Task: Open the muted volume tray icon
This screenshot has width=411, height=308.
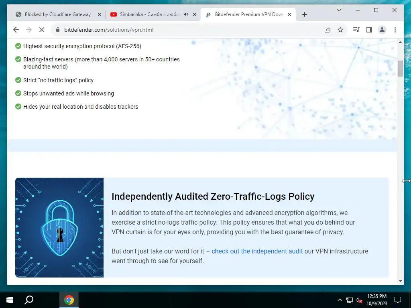Action: coord(359,300)
